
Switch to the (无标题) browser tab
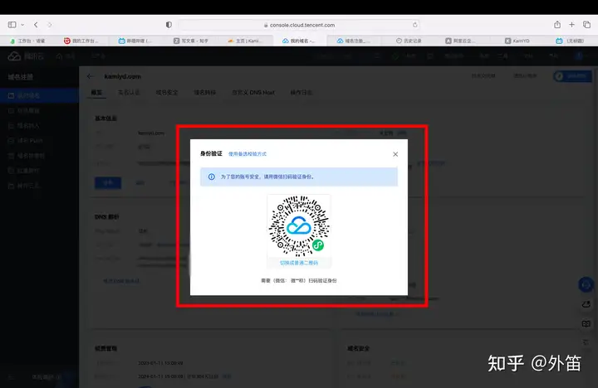tap(571, 41)
